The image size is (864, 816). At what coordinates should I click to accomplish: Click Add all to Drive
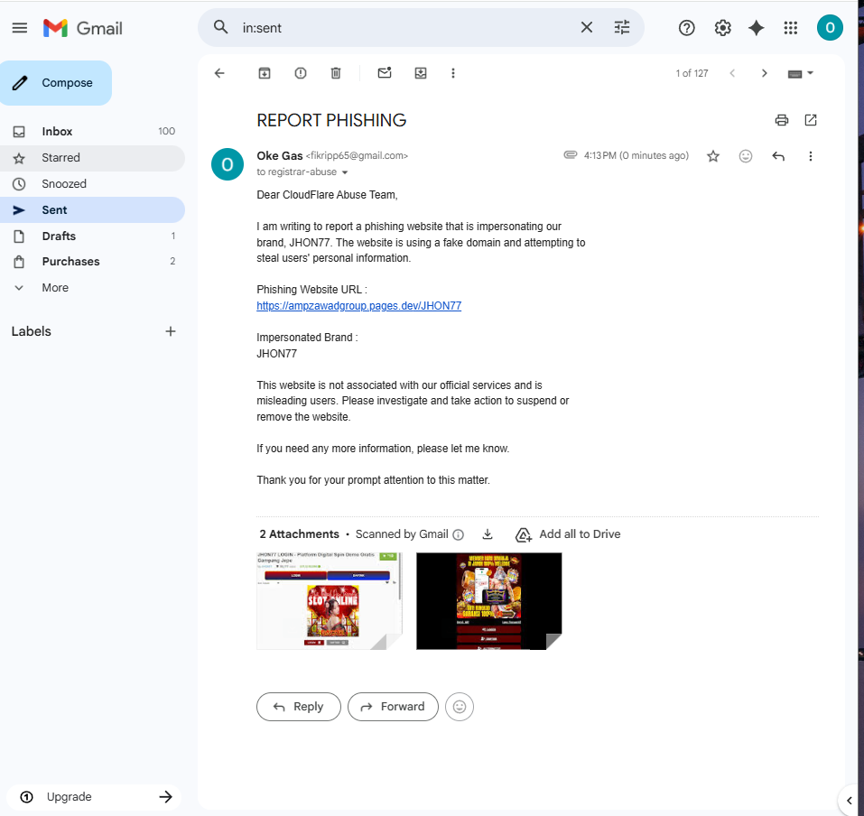(568, 534)
